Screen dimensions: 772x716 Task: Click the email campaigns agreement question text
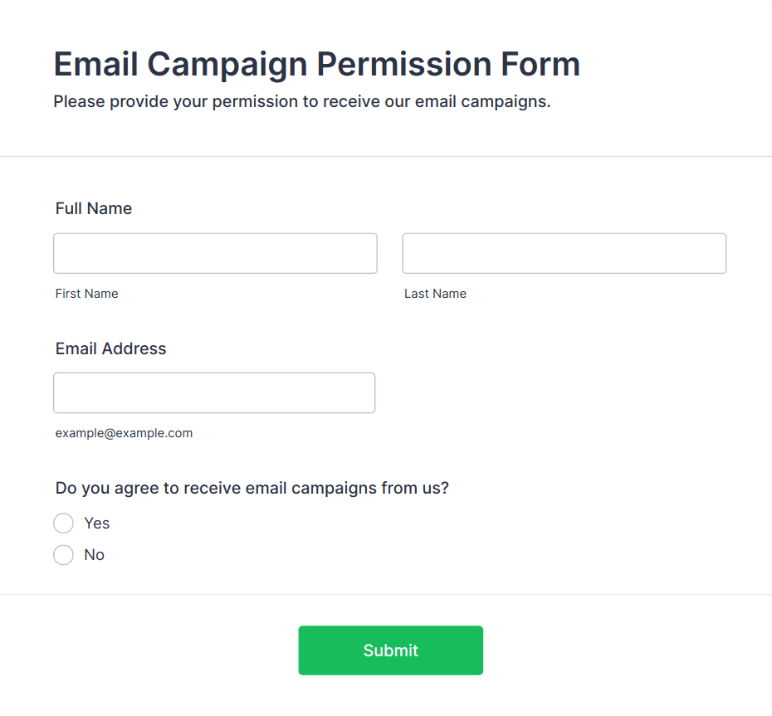(252, 489)
